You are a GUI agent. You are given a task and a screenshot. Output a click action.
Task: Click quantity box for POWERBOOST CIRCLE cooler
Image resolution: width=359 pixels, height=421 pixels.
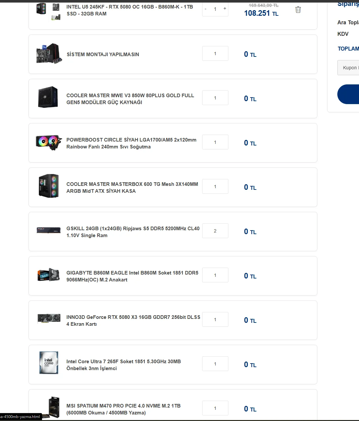pos(215,142)
